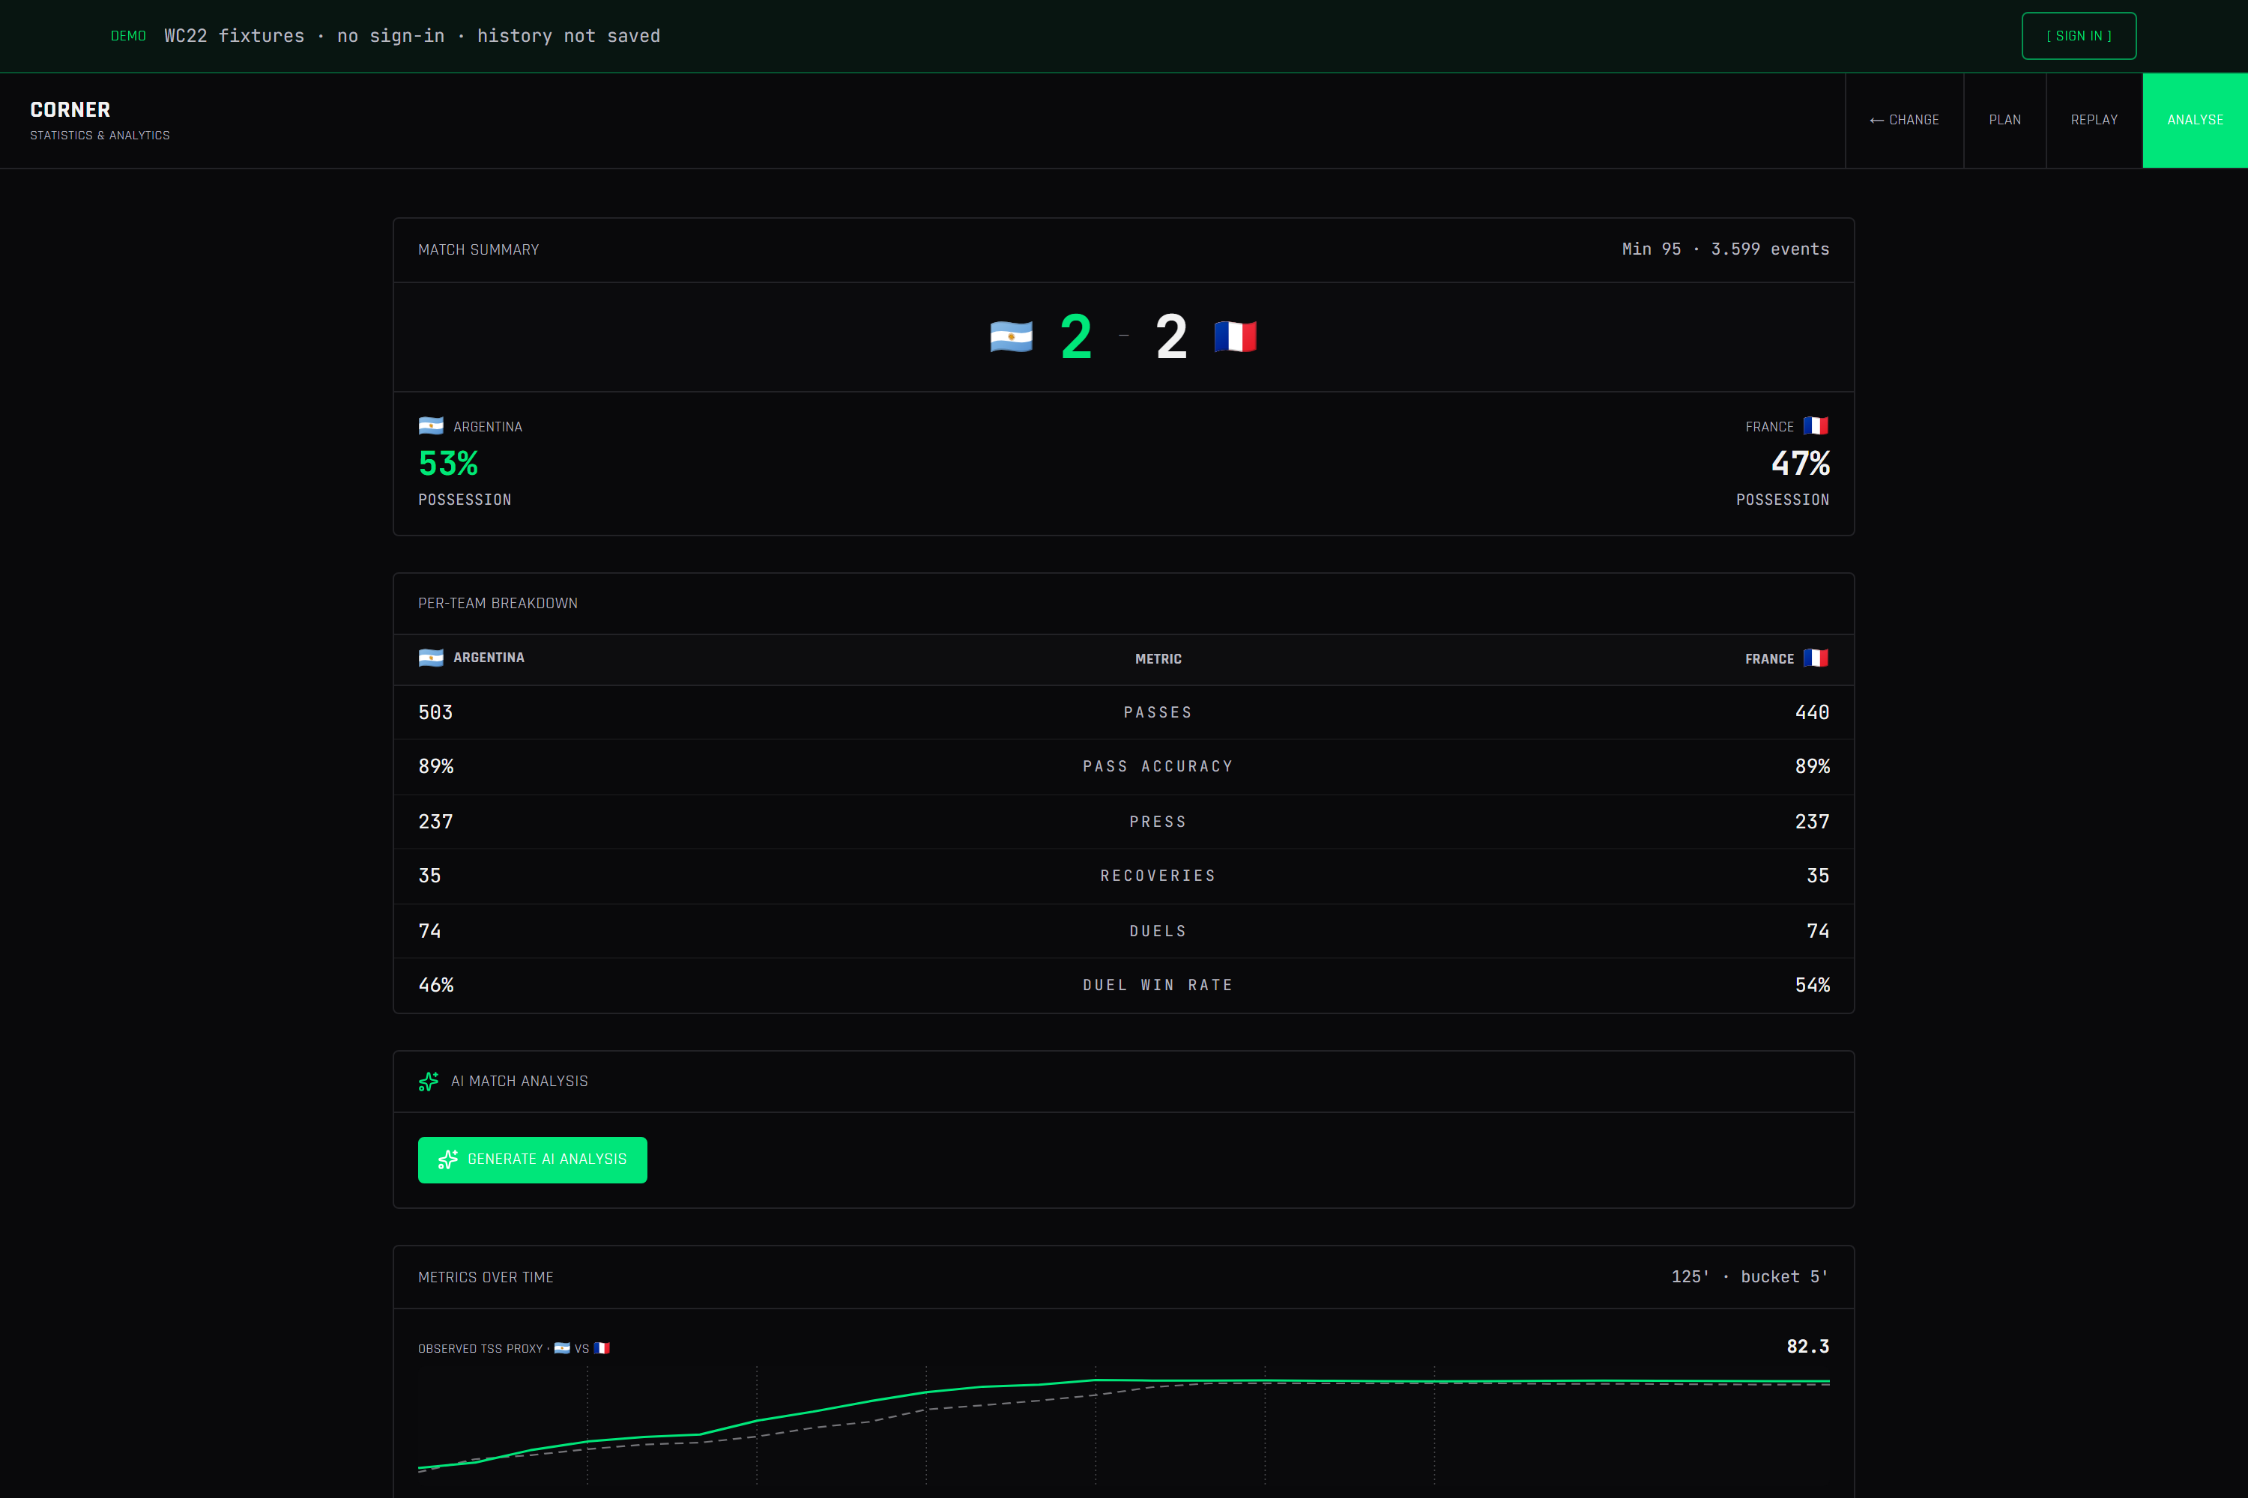Viewport: 2248px width, 1498px height.
Task: Click France's 440 passes value
Action: tap(1812, 713)
